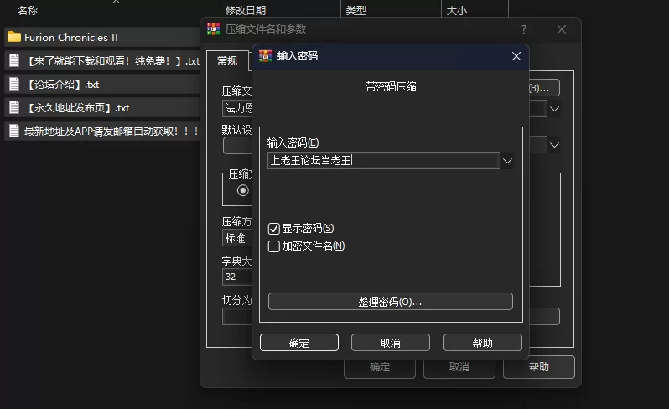669x409 pixels.
Task: Click the split volume size field
Action: pyautogui.click(x=237, y=317)
